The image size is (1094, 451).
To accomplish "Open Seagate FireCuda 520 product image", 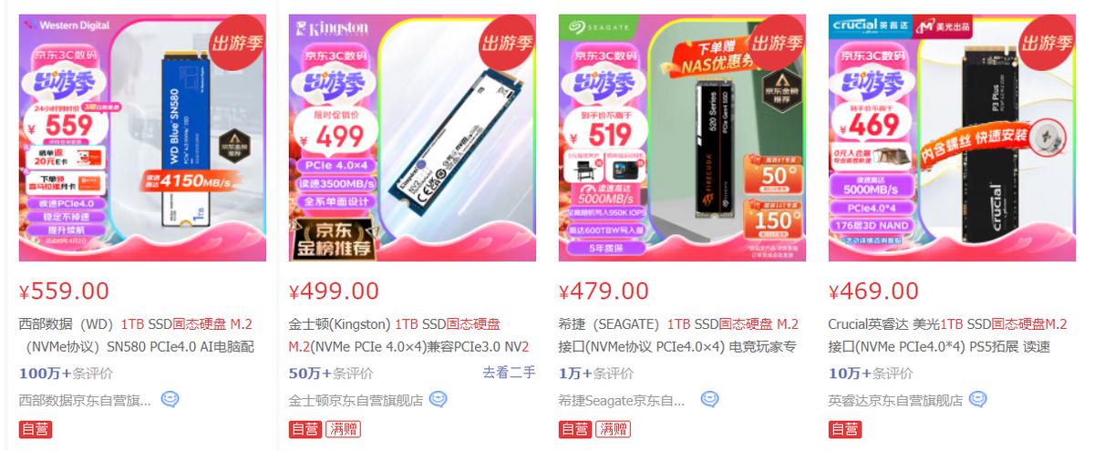I will [x=682, y=138].
